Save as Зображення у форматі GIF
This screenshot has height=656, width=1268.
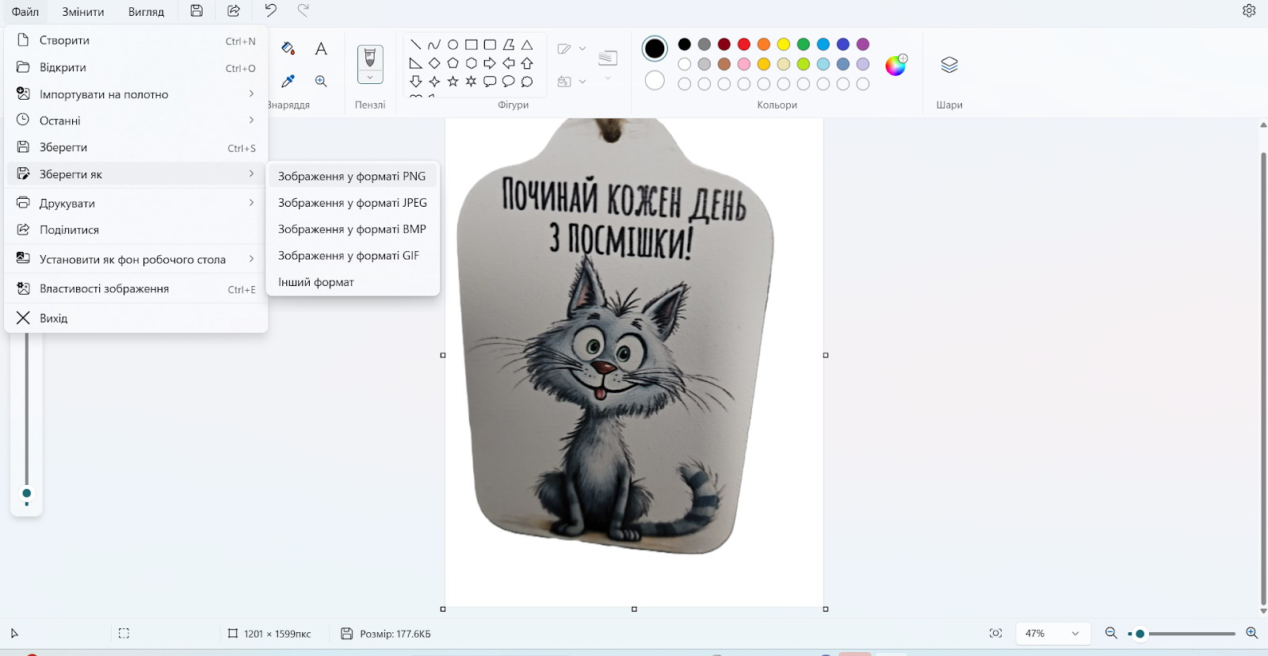click(x=353, y=256)
